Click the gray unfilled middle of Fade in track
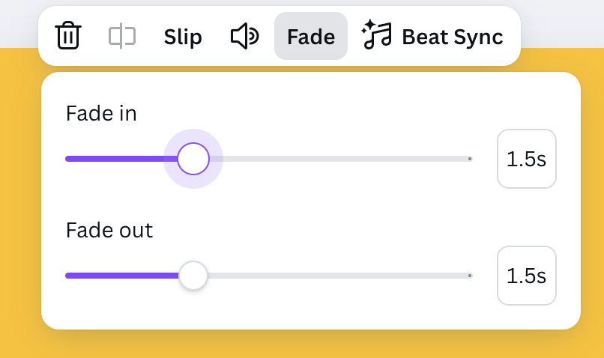This screenshot has height=358, width=604. [x=337, y=159]
